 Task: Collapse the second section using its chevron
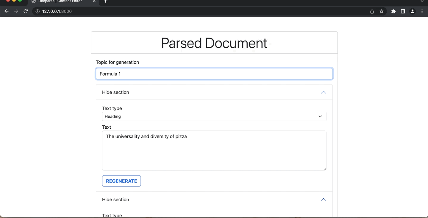[323, 199]
